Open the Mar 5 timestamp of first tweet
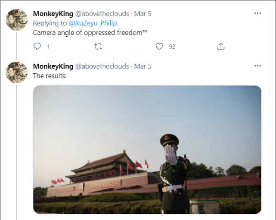 [x=143, y=14]
